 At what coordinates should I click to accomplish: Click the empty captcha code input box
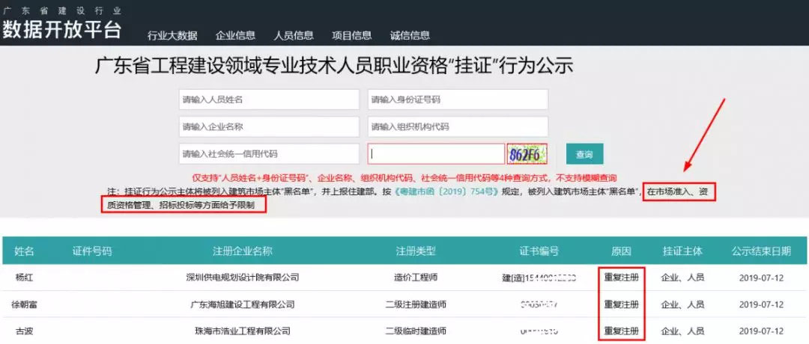click(x=435, y=154)
